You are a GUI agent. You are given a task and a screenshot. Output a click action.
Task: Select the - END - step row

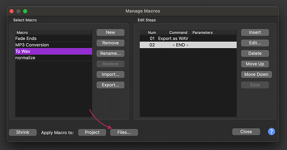(188, 45)
